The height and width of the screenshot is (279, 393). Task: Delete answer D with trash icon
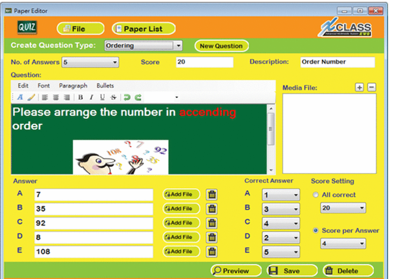pyautogui.click(x=212, y=237)
